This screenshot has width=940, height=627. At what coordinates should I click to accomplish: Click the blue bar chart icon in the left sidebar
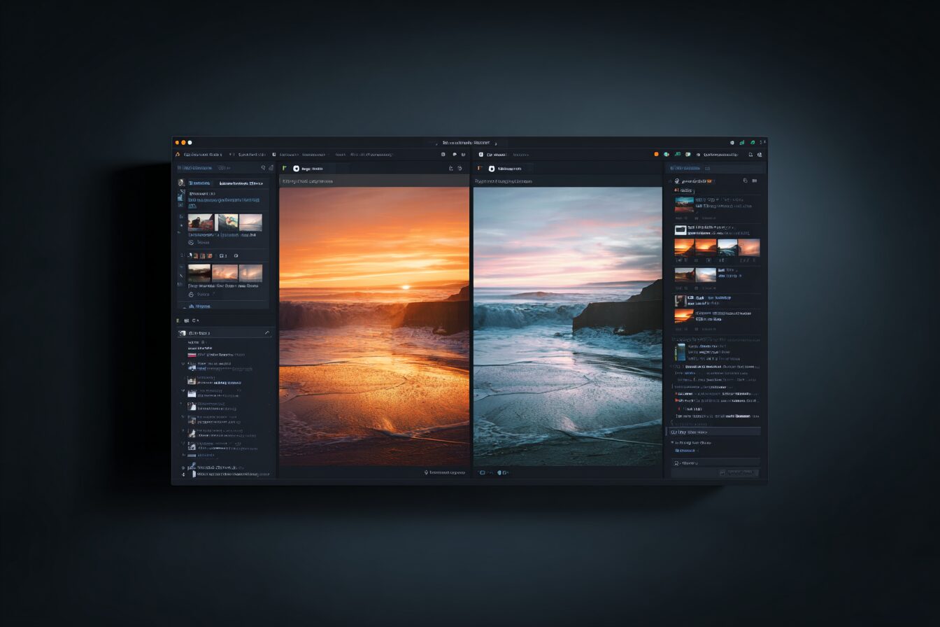[181, 199]
